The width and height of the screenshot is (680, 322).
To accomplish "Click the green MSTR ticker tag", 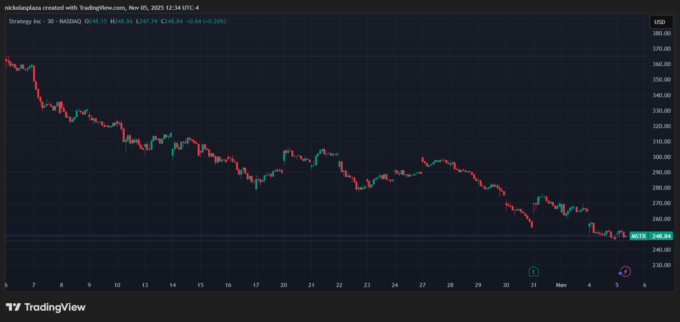I will (x=638, y=236).
